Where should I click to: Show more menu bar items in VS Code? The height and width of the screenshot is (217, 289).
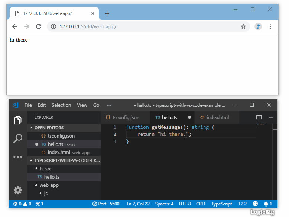click(x=109, y=105)
